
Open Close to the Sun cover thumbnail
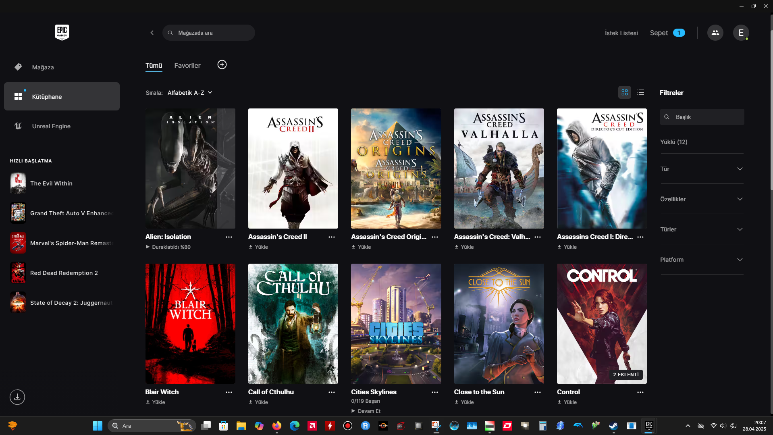tap(499, 324)
